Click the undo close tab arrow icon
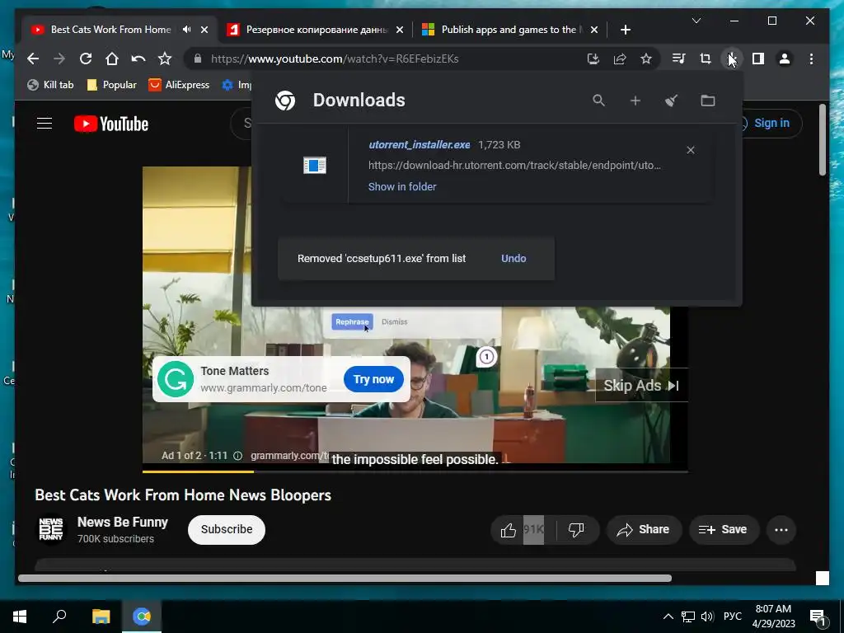Viewport: 844px width, 633px height. pos(138,59)
